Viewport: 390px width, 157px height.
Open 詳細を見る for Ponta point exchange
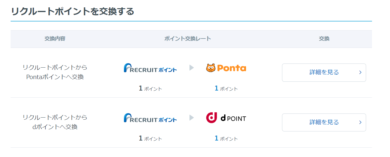point(324,72)
